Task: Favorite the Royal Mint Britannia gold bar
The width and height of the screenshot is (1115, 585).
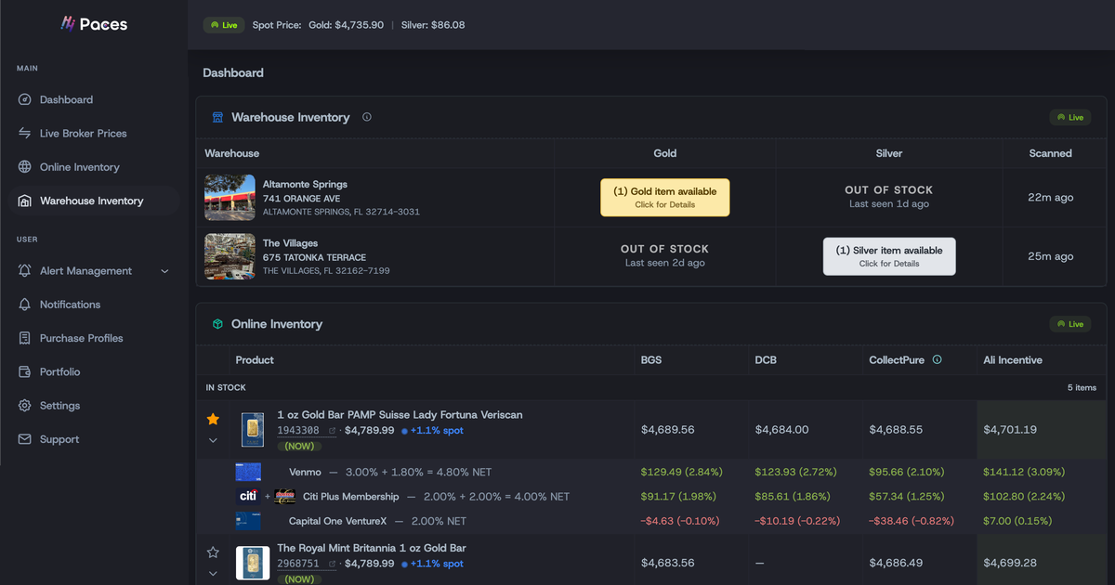Action: click(213, 552)
